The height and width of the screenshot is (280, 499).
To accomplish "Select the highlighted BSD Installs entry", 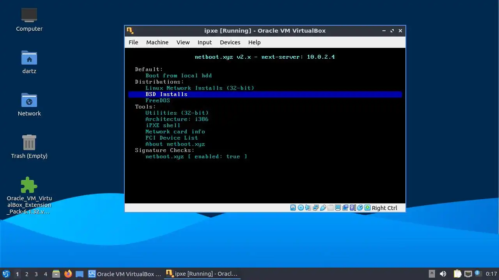I will (265, 94).
